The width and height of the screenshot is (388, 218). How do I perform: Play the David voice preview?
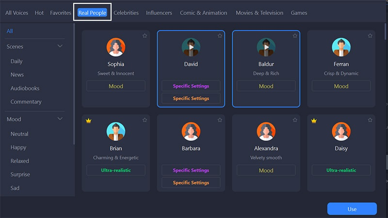(191, 47)
